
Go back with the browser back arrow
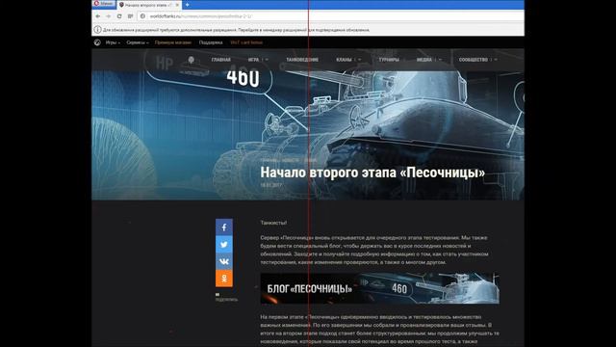point(98,16)
